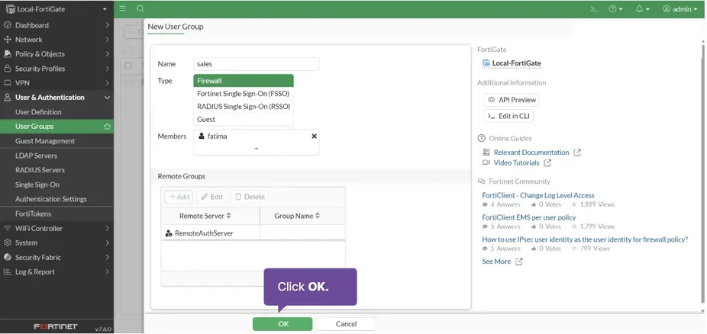The image size is (707, 334).
Task: Click Add in Remote Groups
Action: 179,197
